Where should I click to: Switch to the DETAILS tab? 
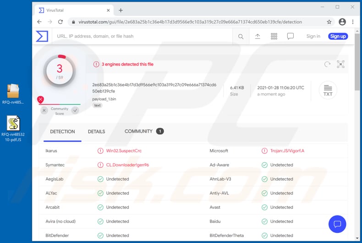tap(96, 132)
